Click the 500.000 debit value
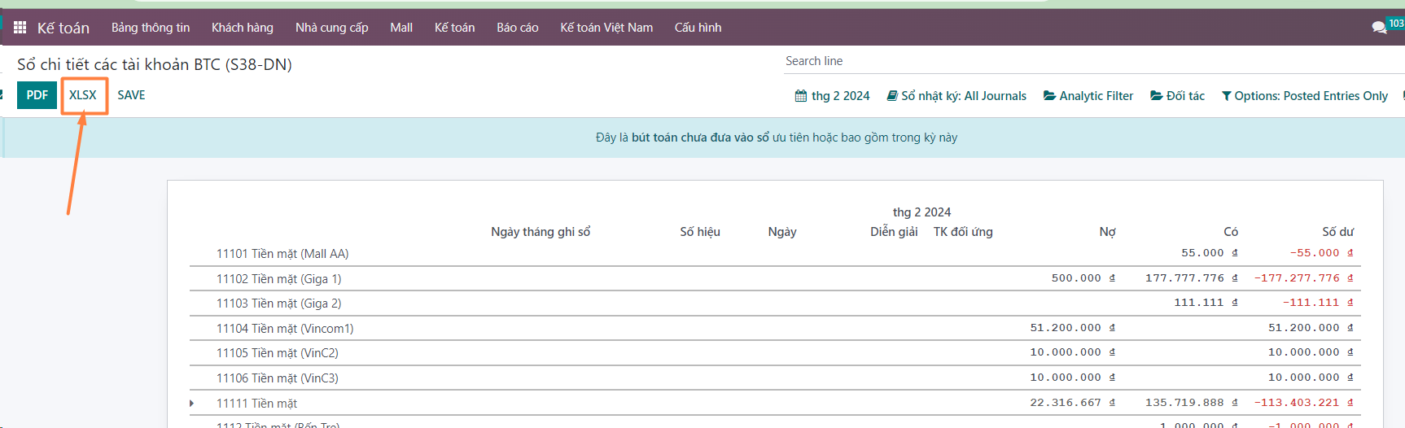Image resolution: width=1405 pixels, height=428 pixels. (1083, 278)
